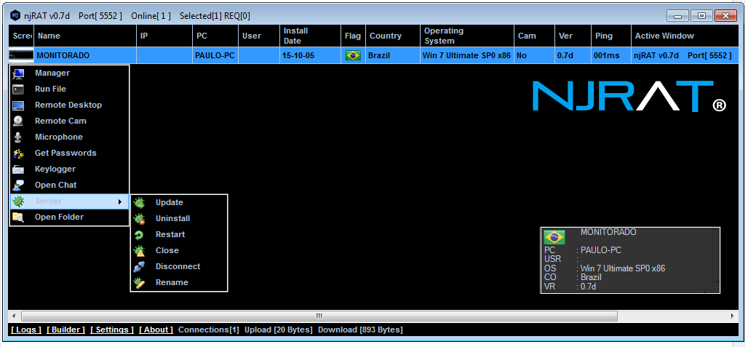
Task: Choose Close from the Server submenu
Action: (167, 251)
